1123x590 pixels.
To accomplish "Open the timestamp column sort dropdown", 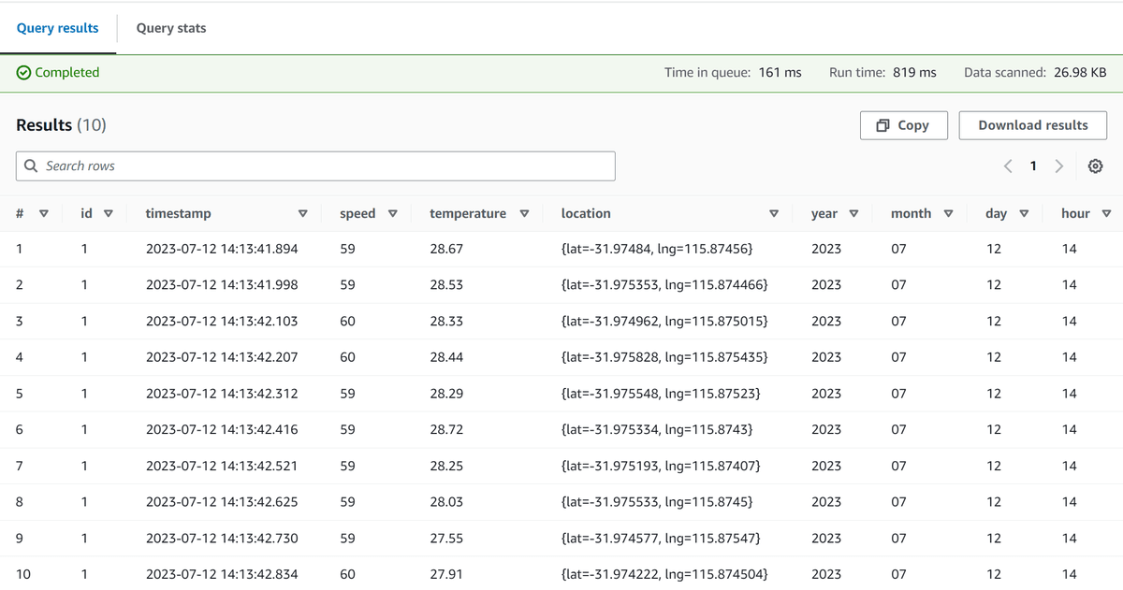I will coord(302,213).
